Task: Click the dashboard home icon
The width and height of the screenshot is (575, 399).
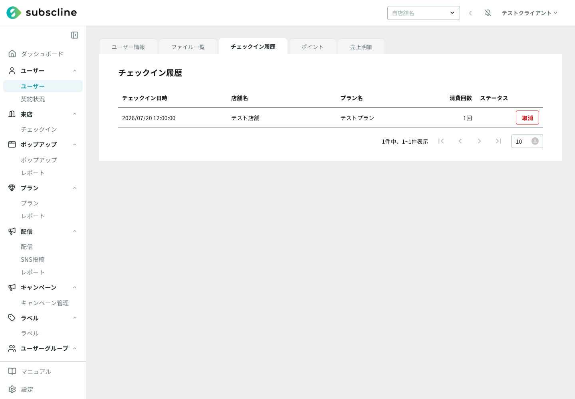Action: (12, 53)
